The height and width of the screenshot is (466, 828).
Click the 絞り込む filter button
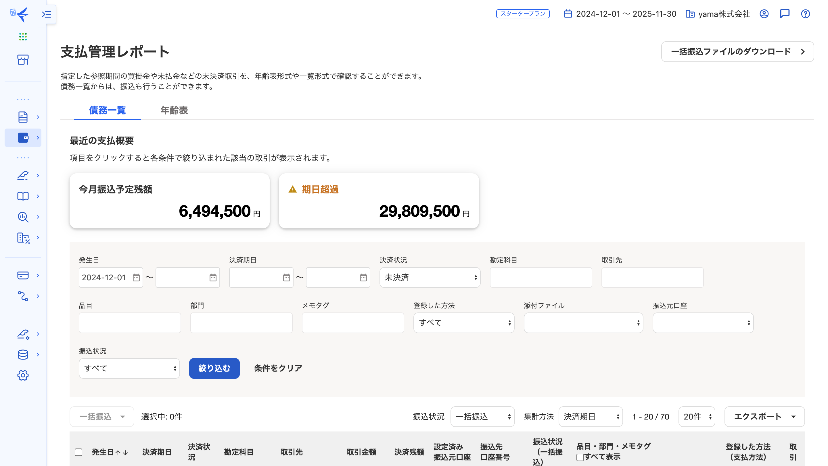tap(214, 368)
